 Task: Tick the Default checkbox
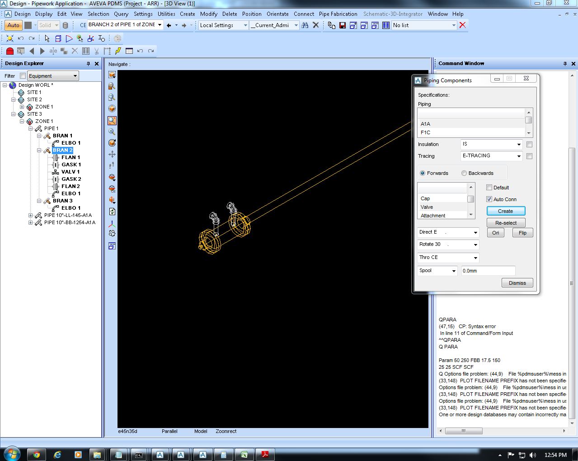click(489, 188)
